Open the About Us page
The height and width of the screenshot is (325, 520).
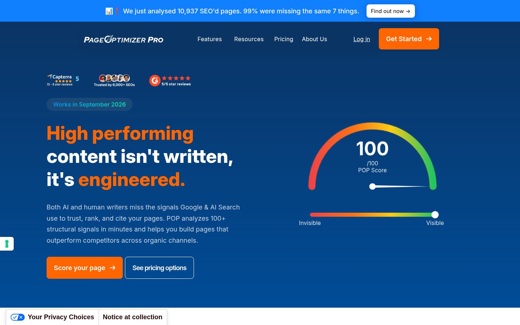[315, 39]
